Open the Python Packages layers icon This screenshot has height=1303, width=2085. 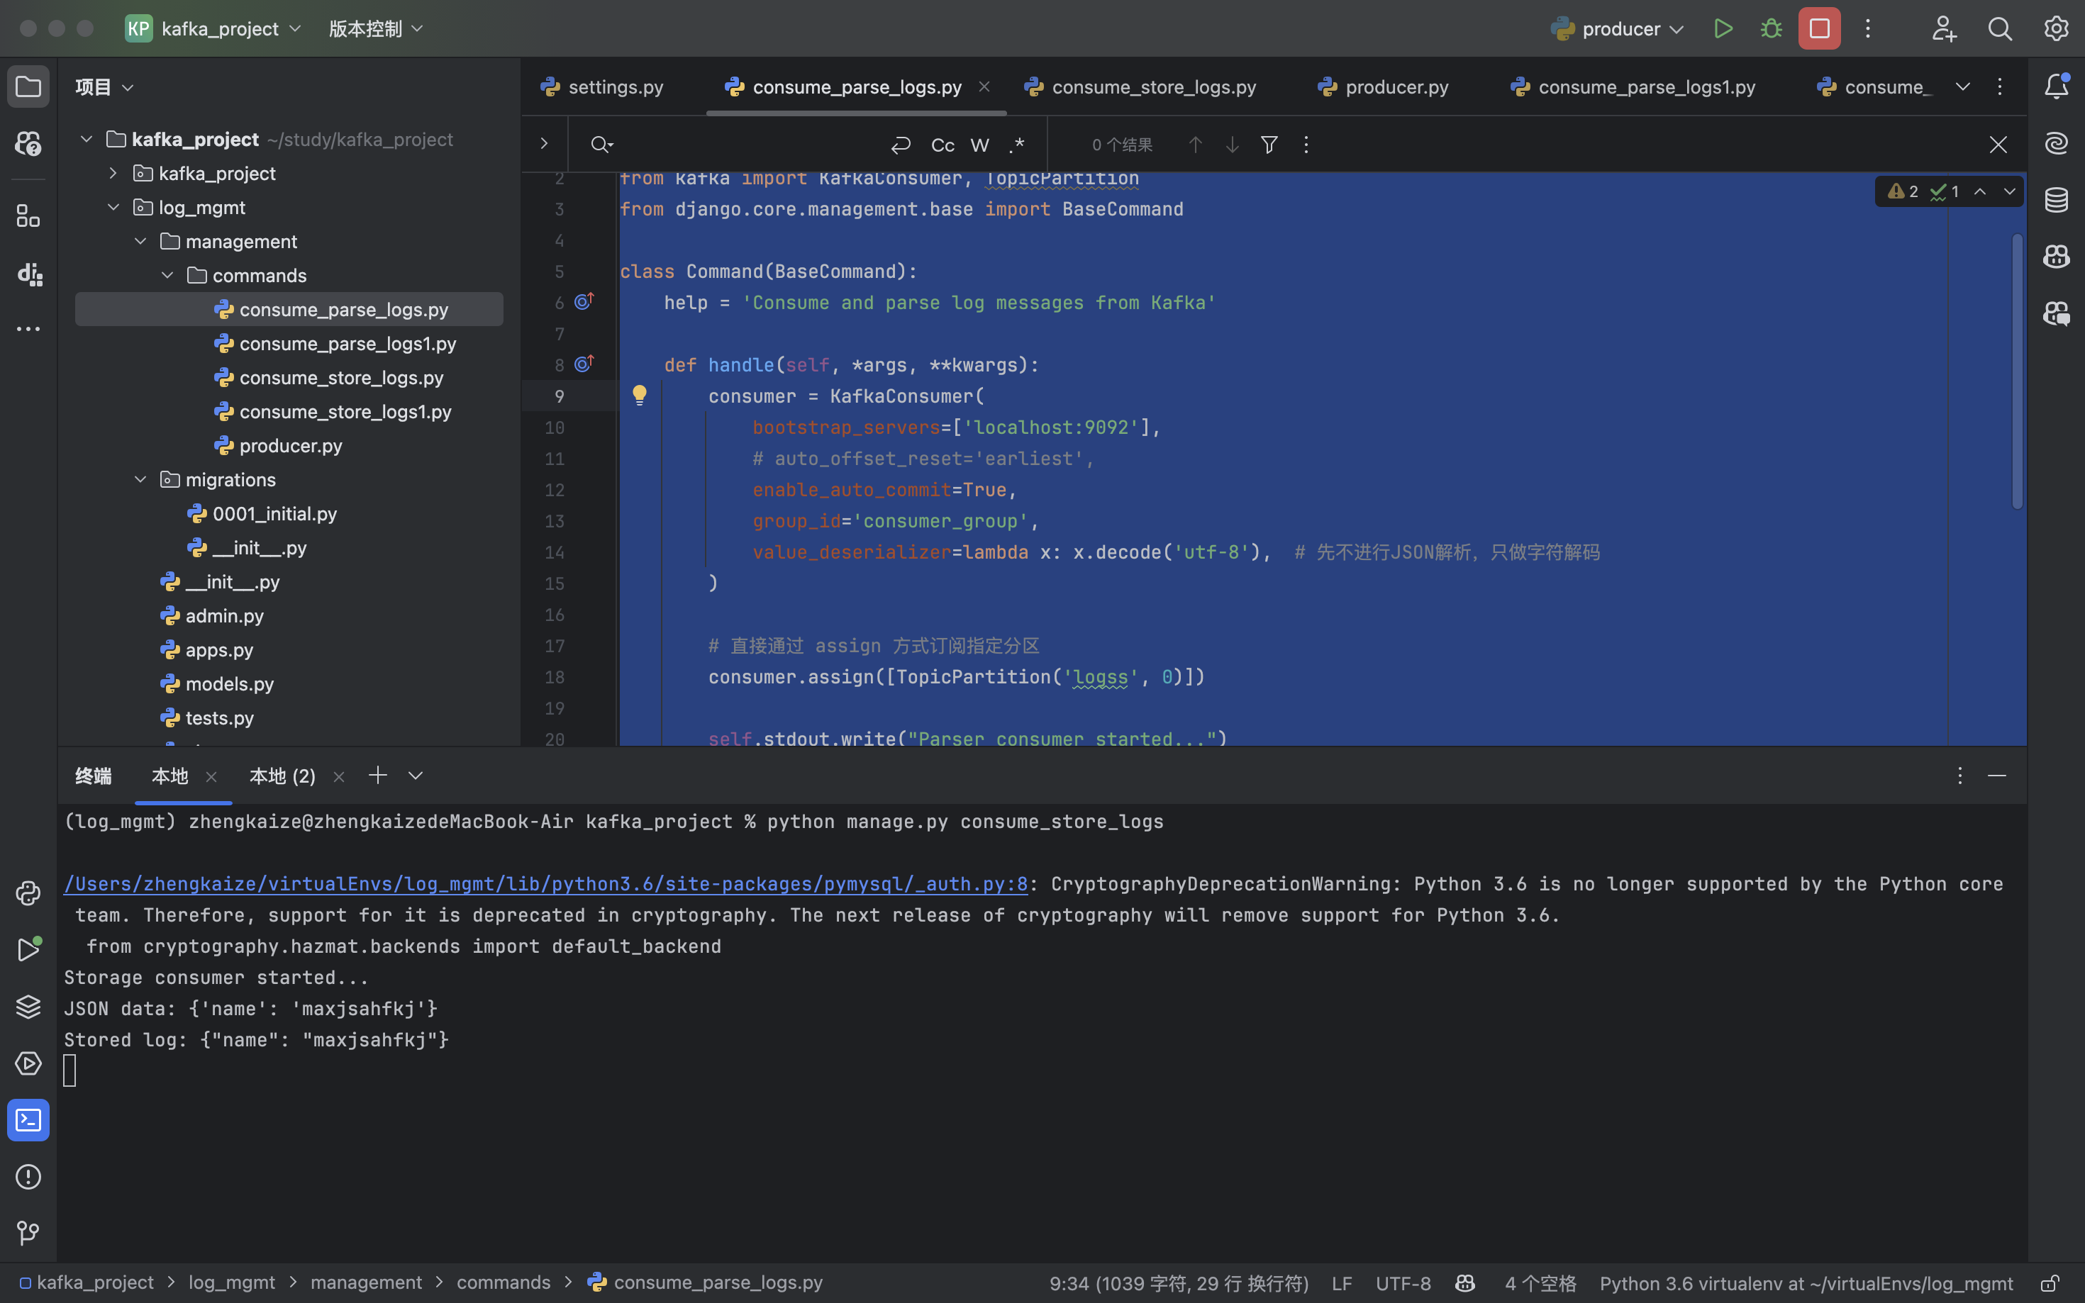coord(28,1007)
